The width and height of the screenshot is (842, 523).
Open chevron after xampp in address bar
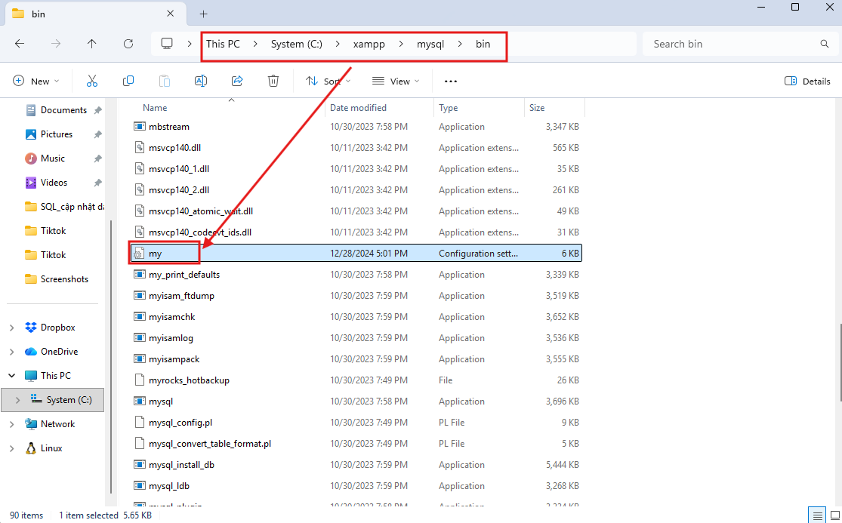tap(401, 44)
